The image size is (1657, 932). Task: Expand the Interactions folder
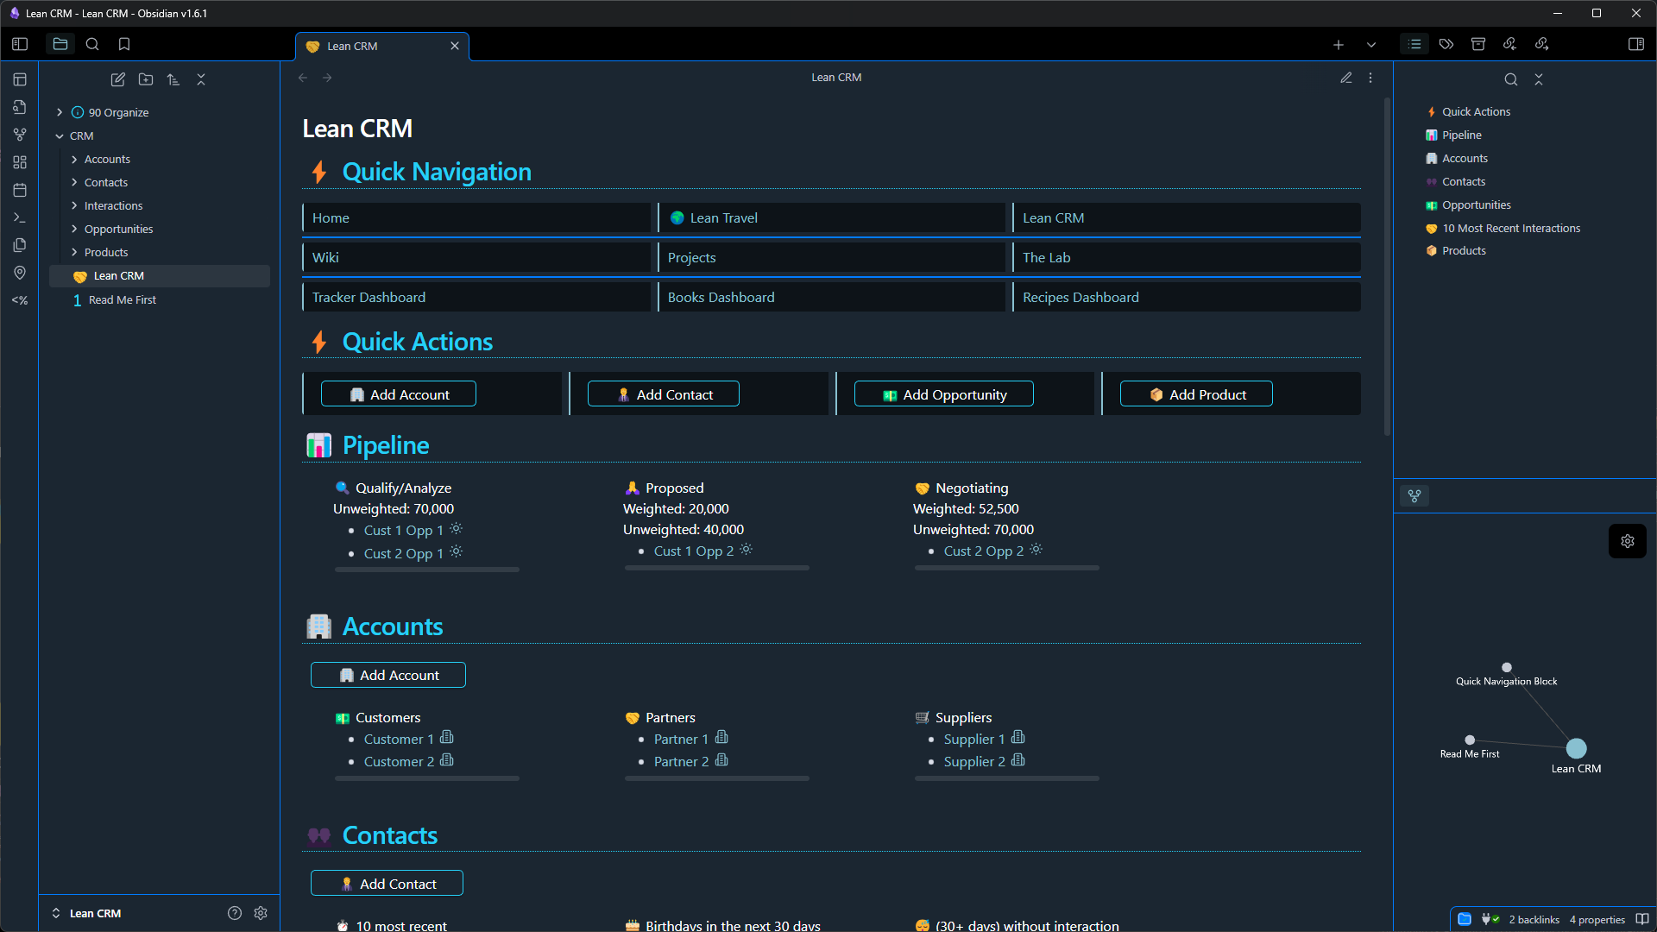tap(74, 205)
